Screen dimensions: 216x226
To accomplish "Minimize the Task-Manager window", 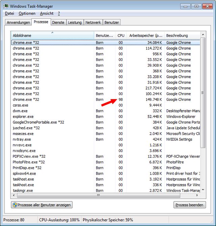I will click(x=185, y=6).
